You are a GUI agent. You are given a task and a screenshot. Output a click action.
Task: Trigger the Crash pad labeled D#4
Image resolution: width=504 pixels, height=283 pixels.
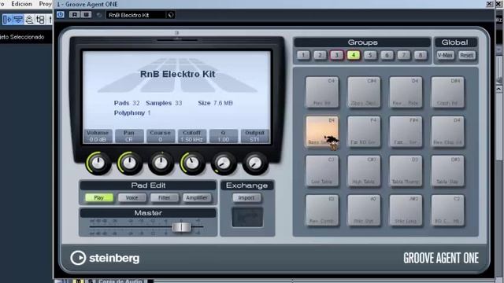(x=447, y=92)
